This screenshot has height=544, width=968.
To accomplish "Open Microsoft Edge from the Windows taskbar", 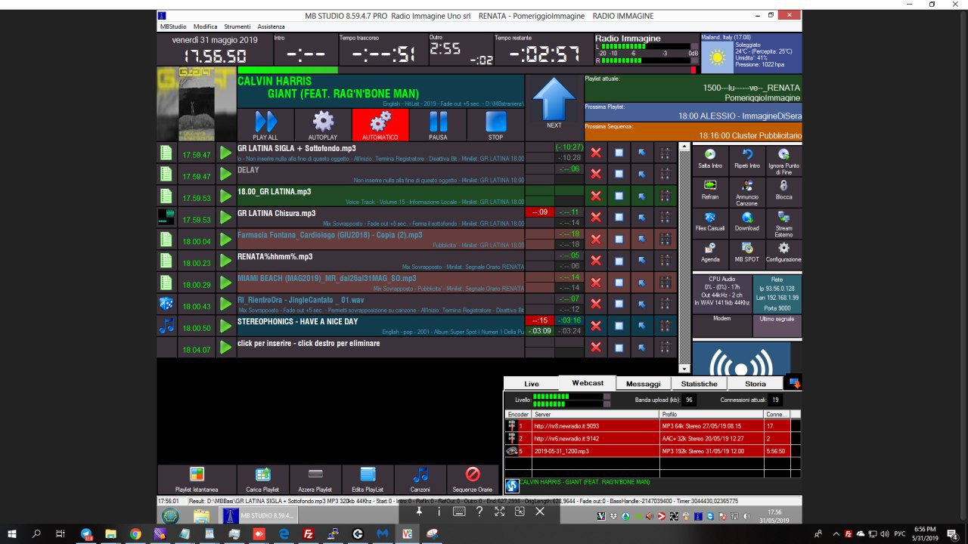I will click(x=283, y=533).
